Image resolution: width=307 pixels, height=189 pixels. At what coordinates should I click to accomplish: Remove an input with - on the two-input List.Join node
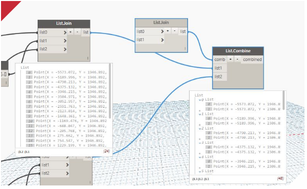click(x=174, y=31)
